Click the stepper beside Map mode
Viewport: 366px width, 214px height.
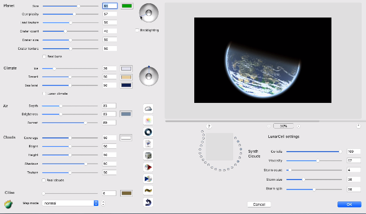tap(103, 203)
